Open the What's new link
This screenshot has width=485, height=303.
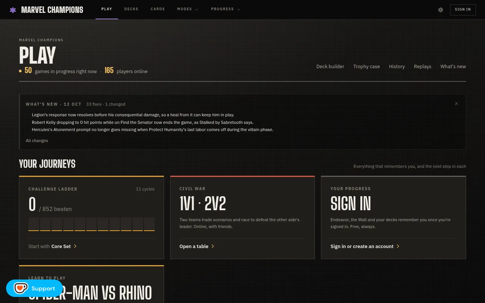(x=453, y=66)
